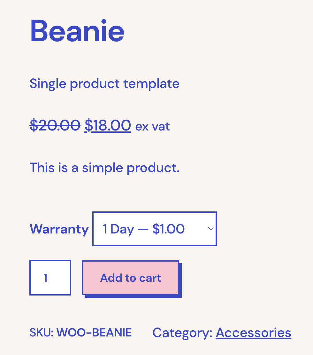The image size is (313, 355).
Task: Click the 'Warranty' label text
Action: tap(59, 229)
